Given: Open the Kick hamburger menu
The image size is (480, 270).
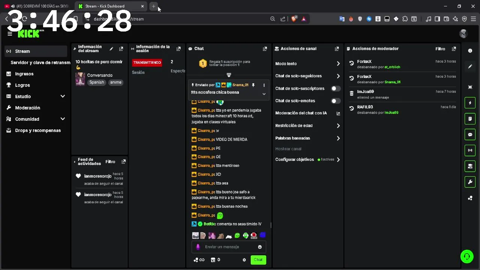Looking at the screenshot, I should [10, 34].
